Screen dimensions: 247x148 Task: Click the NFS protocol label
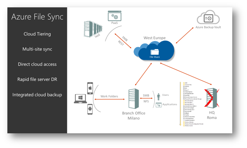coord(146,101)
